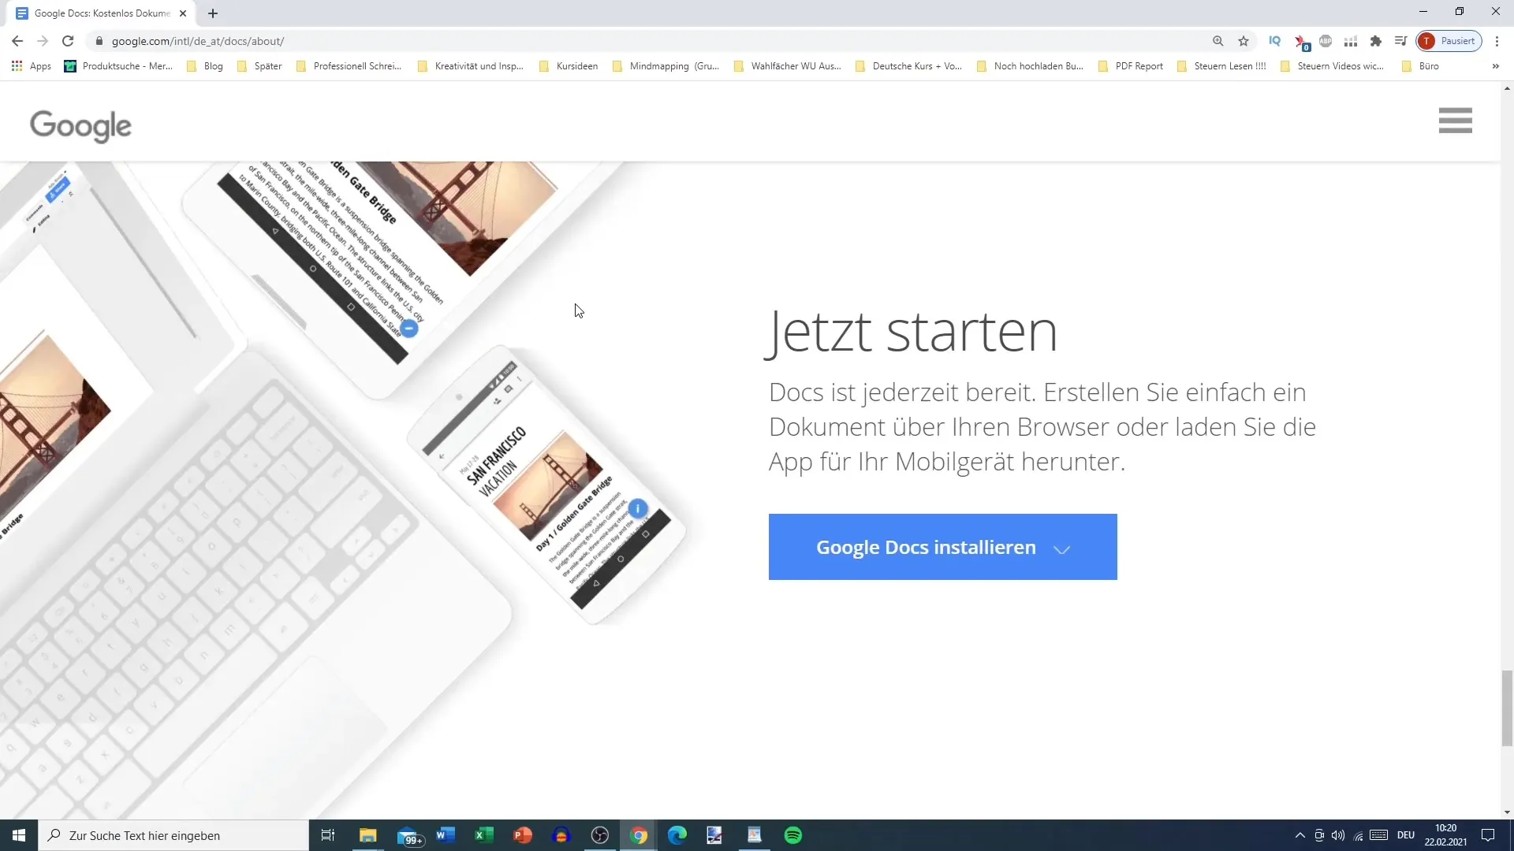Open the Apps shortcut in bookmarks bar
Image resolution: width=1514 pixels, height=851 pixels.
click(32, 66)
